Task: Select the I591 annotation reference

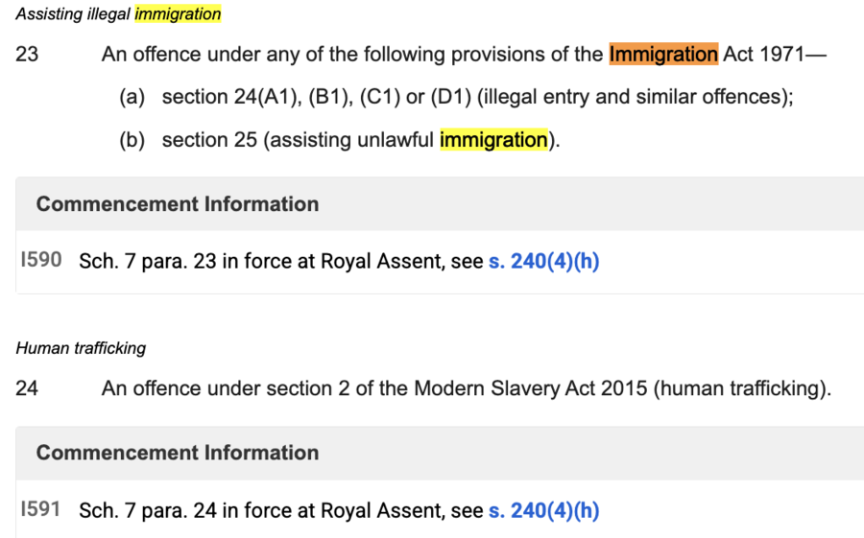Action: pyautogui.click(x=41, y=509)
